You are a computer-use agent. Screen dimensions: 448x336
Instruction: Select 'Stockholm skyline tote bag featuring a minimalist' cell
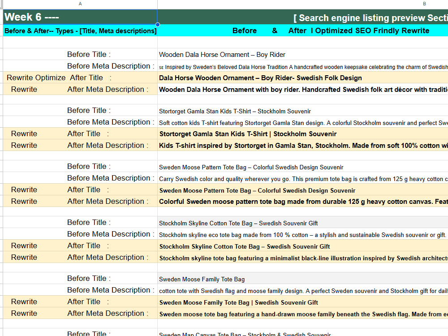coord(302,258)
